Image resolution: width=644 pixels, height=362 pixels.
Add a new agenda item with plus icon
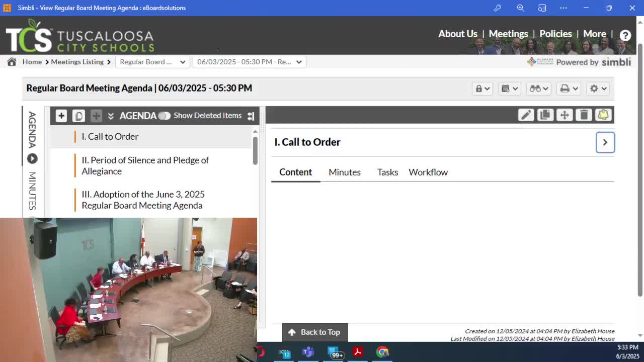pyautogui.click(x=61, y=116)
